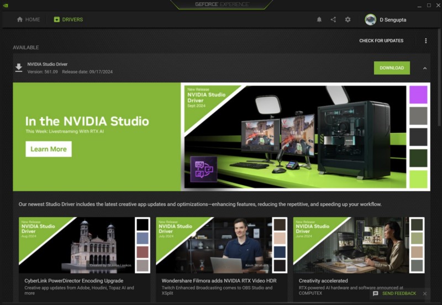The width and height of the screenshot is (442, 305).
Task: Click the green Drivers tab icon
Action: pos(57,19)
